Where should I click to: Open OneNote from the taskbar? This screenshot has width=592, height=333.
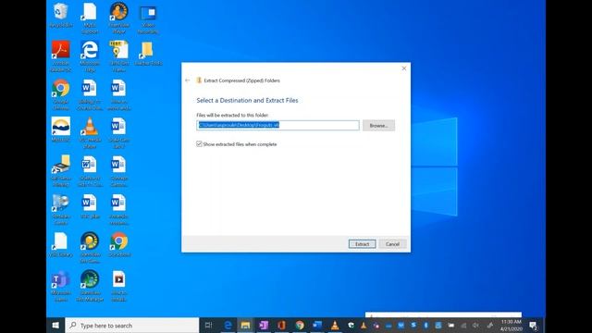[x=264, y=325]
